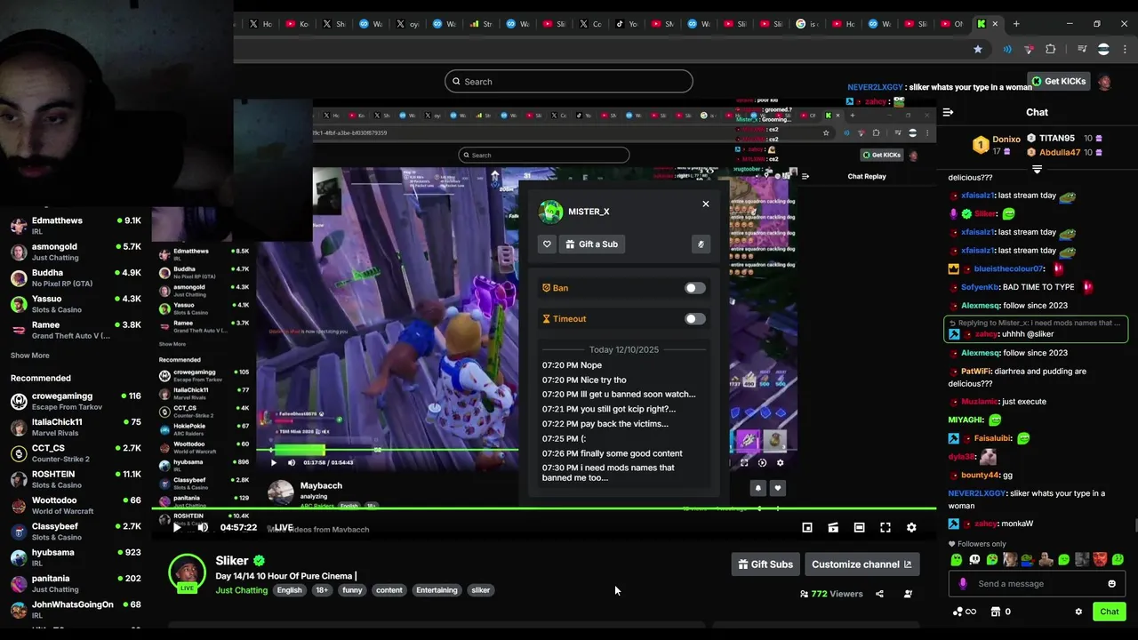Open recommended channel crowegamingg
The image size is (1138, 640).
76,401
